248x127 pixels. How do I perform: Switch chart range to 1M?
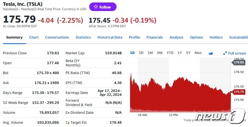click(x=150, y=53)
